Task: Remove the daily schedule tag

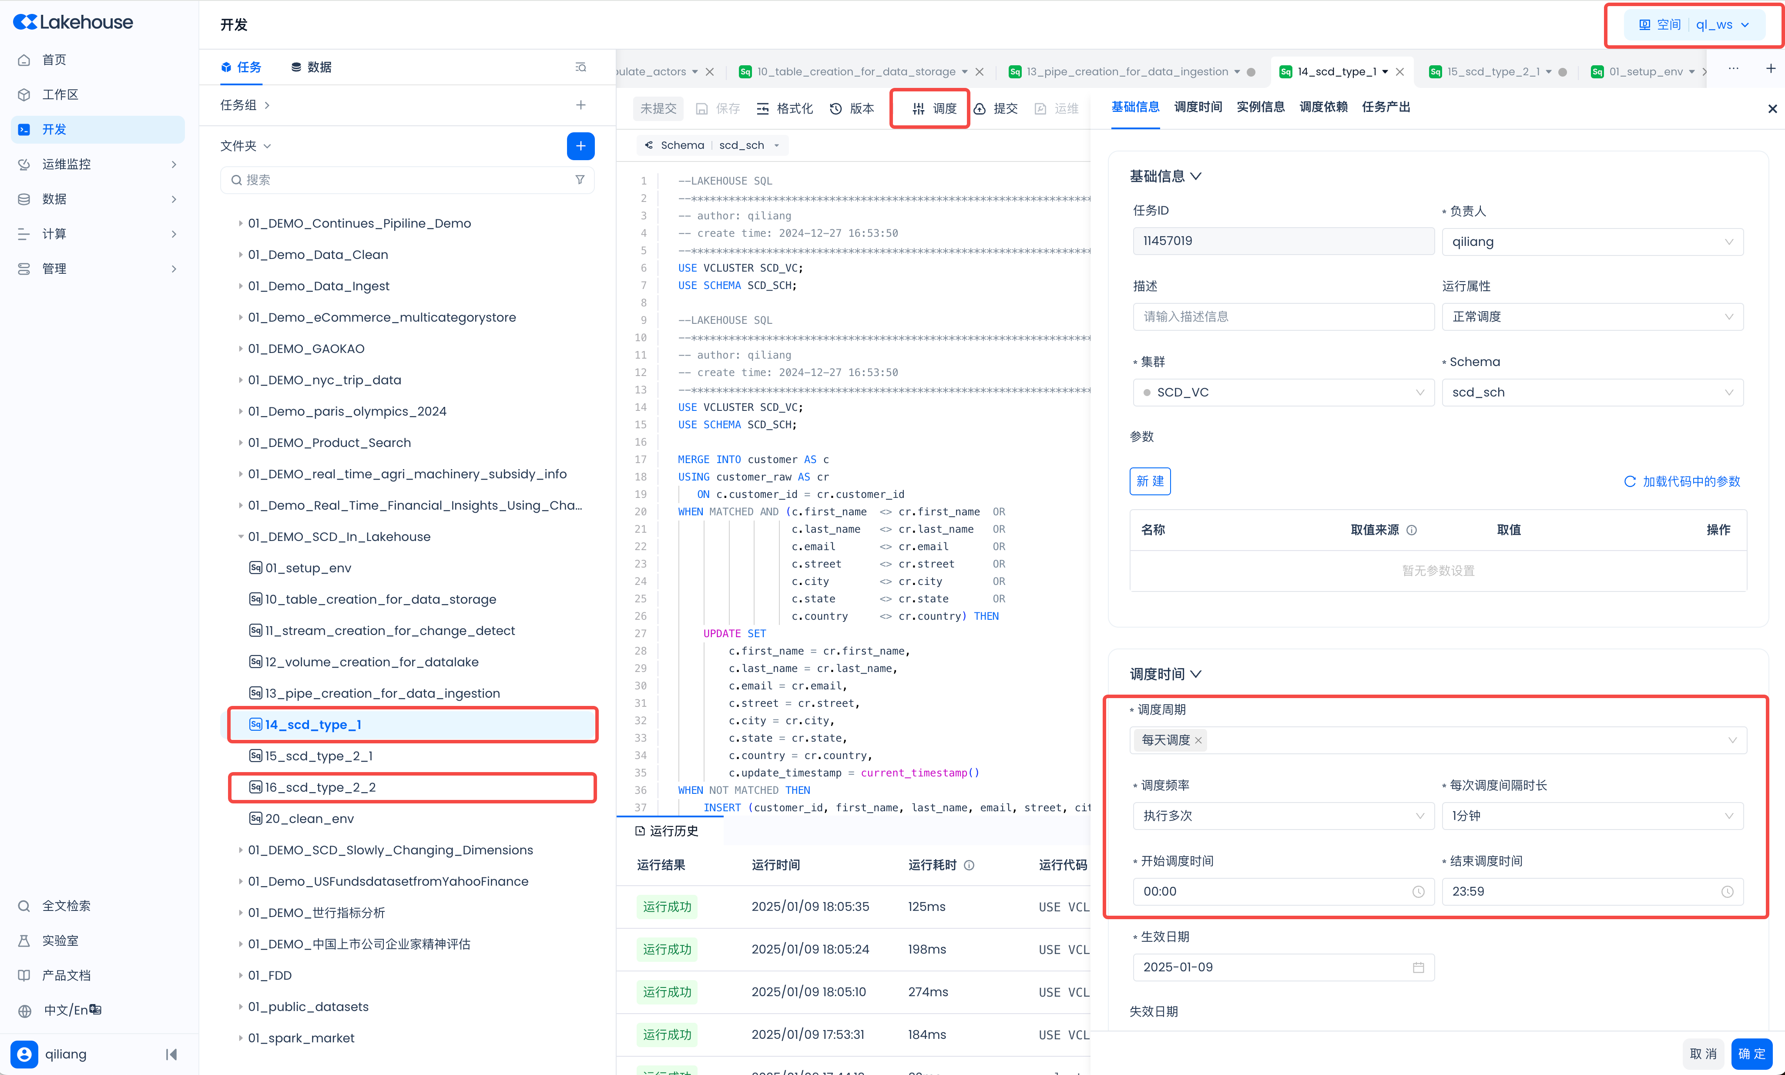Action: 1198,740
